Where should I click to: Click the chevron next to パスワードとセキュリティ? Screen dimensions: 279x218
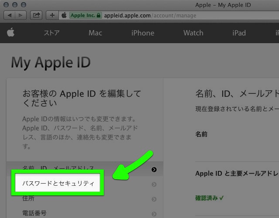pyautogui.click(x=154, y=184)
